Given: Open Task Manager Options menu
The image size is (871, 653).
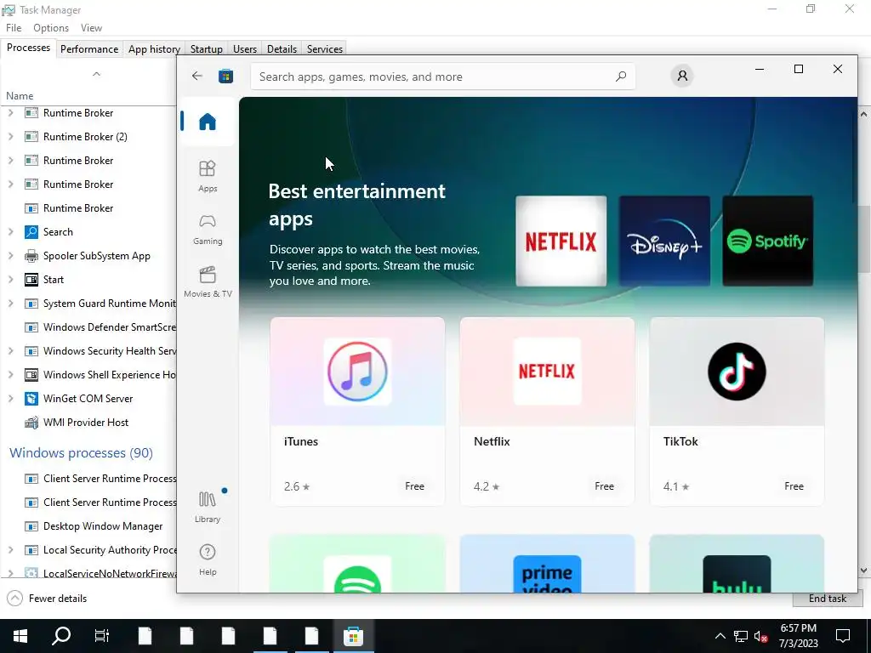Looking at the screenshot, I should (50, 28).
